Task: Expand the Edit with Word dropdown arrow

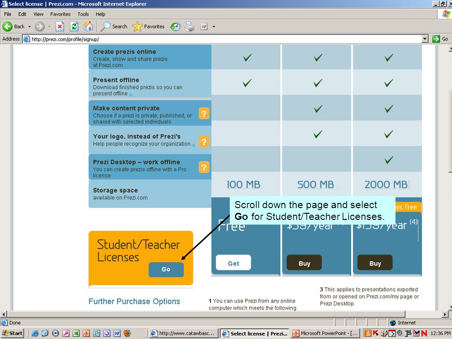Action: 214,27
